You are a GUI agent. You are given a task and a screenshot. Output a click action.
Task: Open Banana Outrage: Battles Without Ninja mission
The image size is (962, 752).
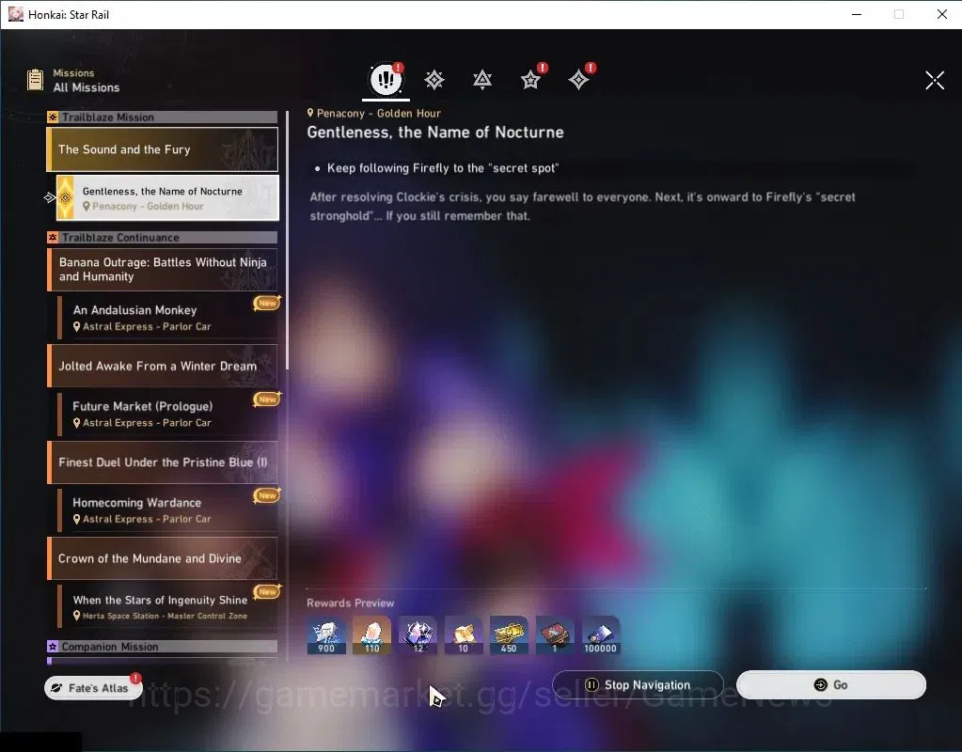163,269
